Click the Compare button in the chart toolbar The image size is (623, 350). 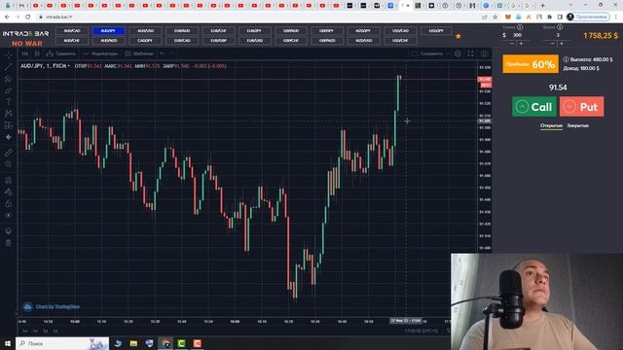coord(60,53)
